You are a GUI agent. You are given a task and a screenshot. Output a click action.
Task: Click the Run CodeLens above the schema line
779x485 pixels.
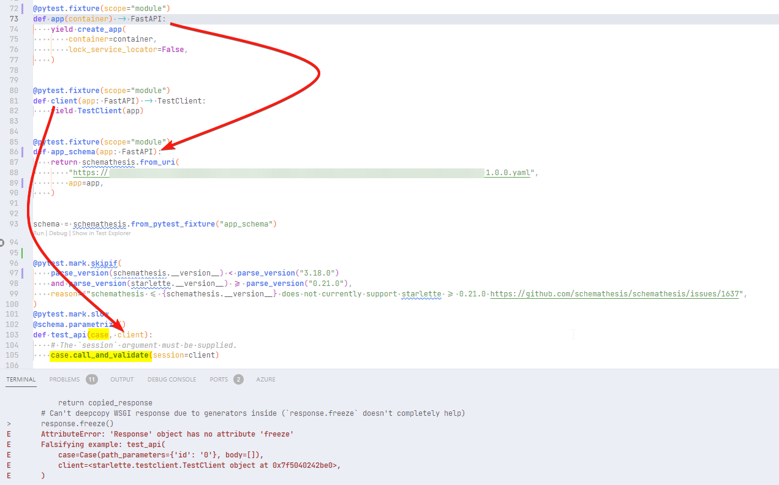tap(38, 233)
